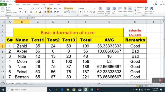Toggle Top Align in alignment group
165x92 pixels.
coord(45,8)
